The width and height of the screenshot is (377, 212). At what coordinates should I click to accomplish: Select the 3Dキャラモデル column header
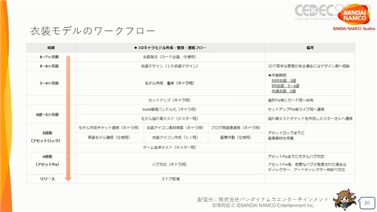(x=170, y=48)
